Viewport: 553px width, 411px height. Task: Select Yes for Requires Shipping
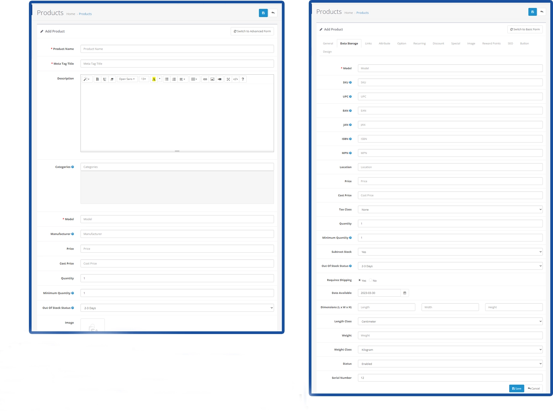pos(359,280)
